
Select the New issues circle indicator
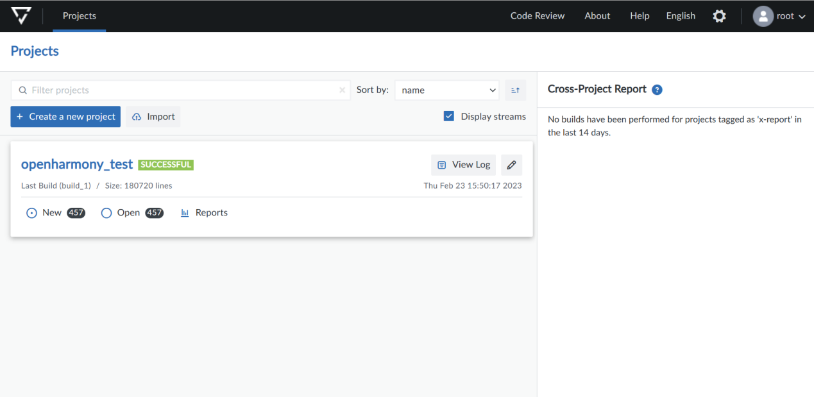[31, 213]
